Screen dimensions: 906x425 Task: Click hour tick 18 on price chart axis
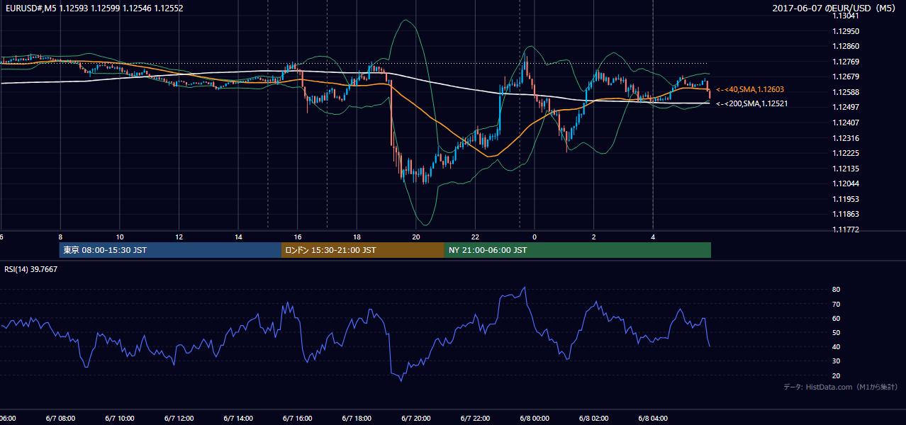[x=357, y=237]
